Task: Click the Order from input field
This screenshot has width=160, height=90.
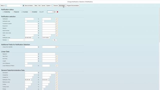Action: click(x=29, y=35)
